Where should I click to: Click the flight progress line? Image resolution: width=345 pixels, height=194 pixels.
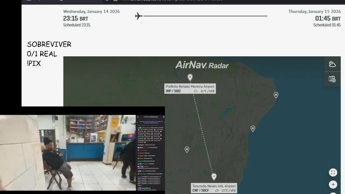coord(205,16)
